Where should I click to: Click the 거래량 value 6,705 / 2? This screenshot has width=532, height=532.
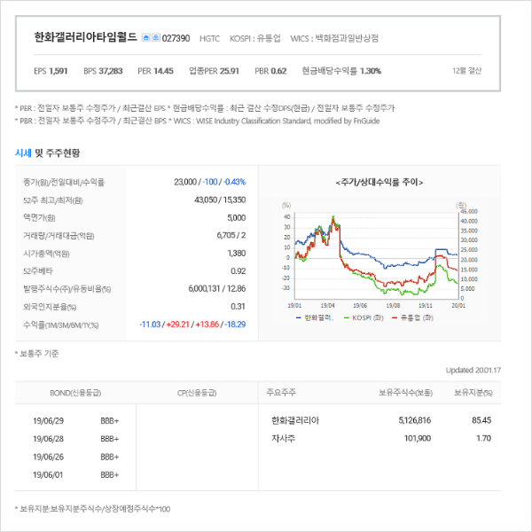tap(231, 235)
